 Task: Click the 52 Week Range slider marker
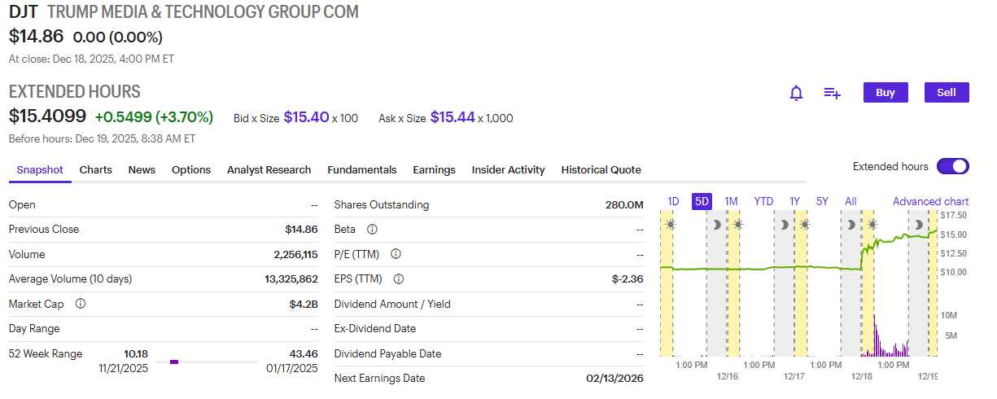173,362
